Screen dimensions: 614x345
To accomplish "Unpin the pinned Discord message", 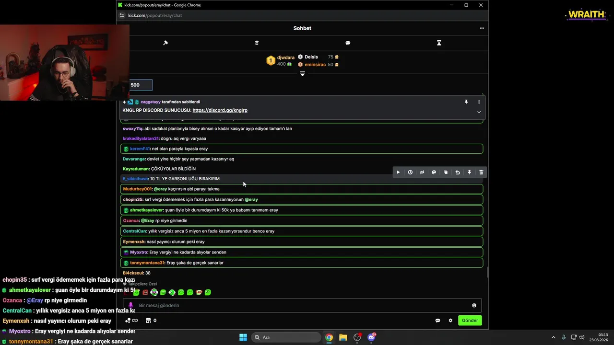I will coord(466,102).
